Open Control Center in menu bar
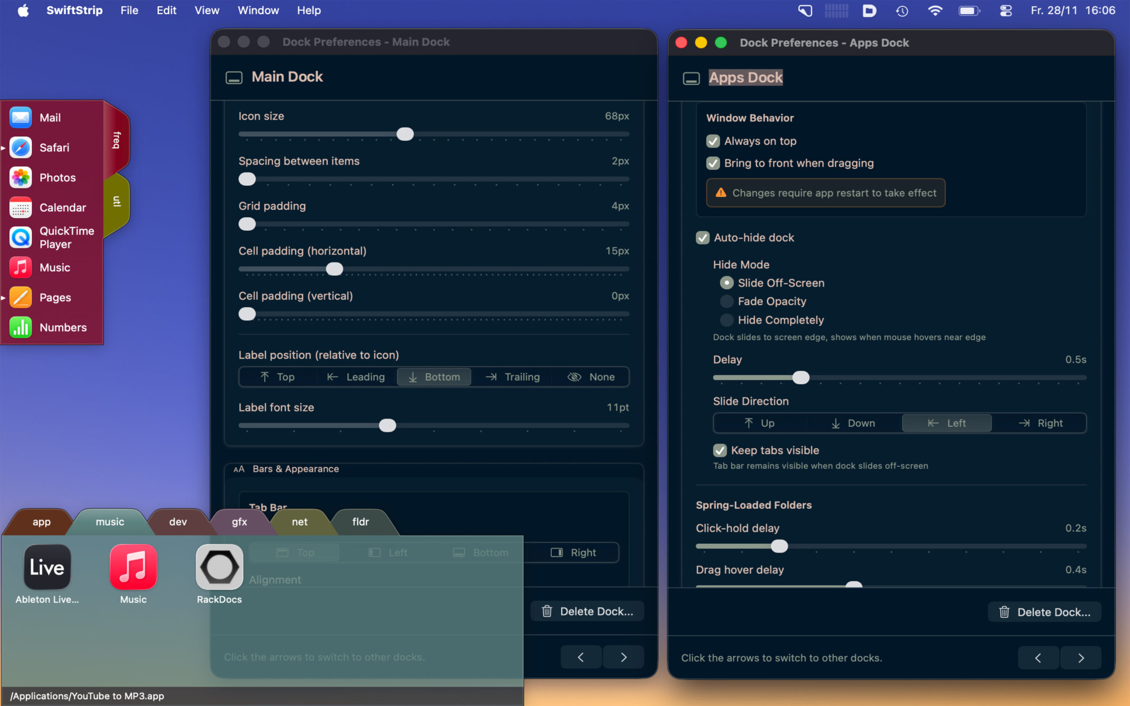The image size is (1130, 706). point(1006,10)
